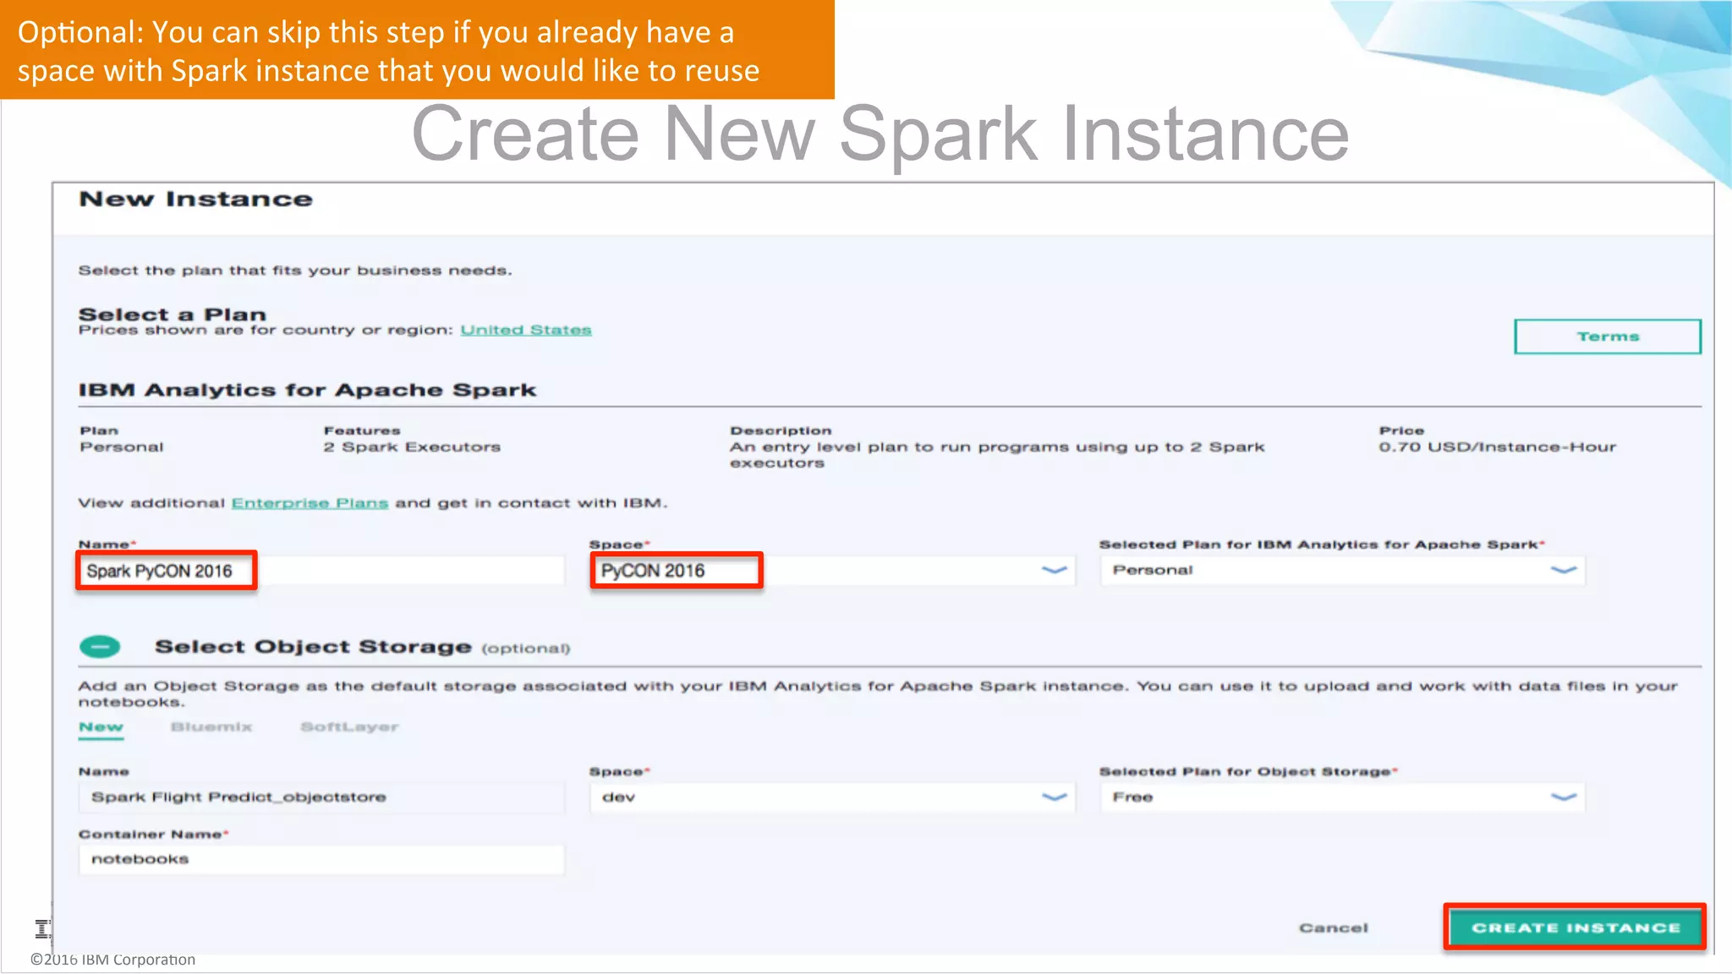The image size is (1732, 974).
Task: Click the 'New Instance' dialog title
Action: pos(196,200)
